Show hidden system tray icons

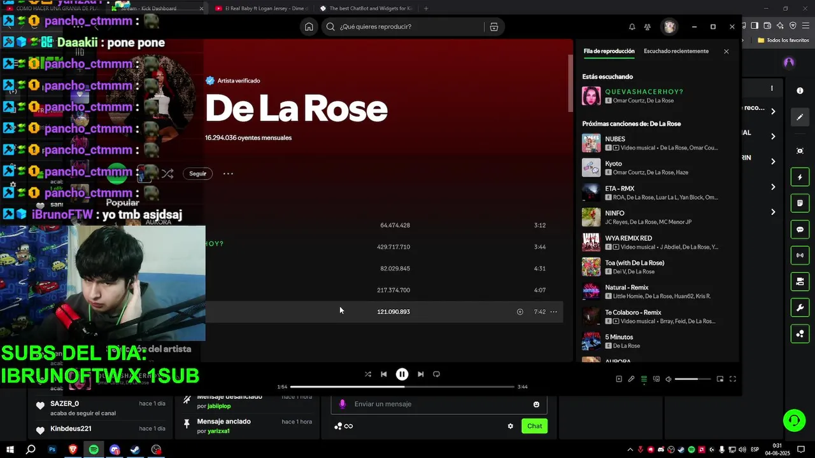[630, 450]
